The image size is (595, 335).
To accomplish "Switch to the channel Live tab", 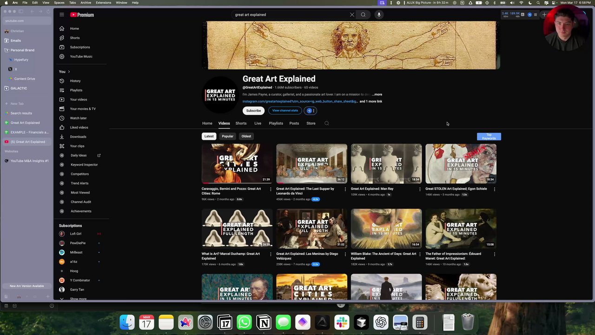I will 258,123.
